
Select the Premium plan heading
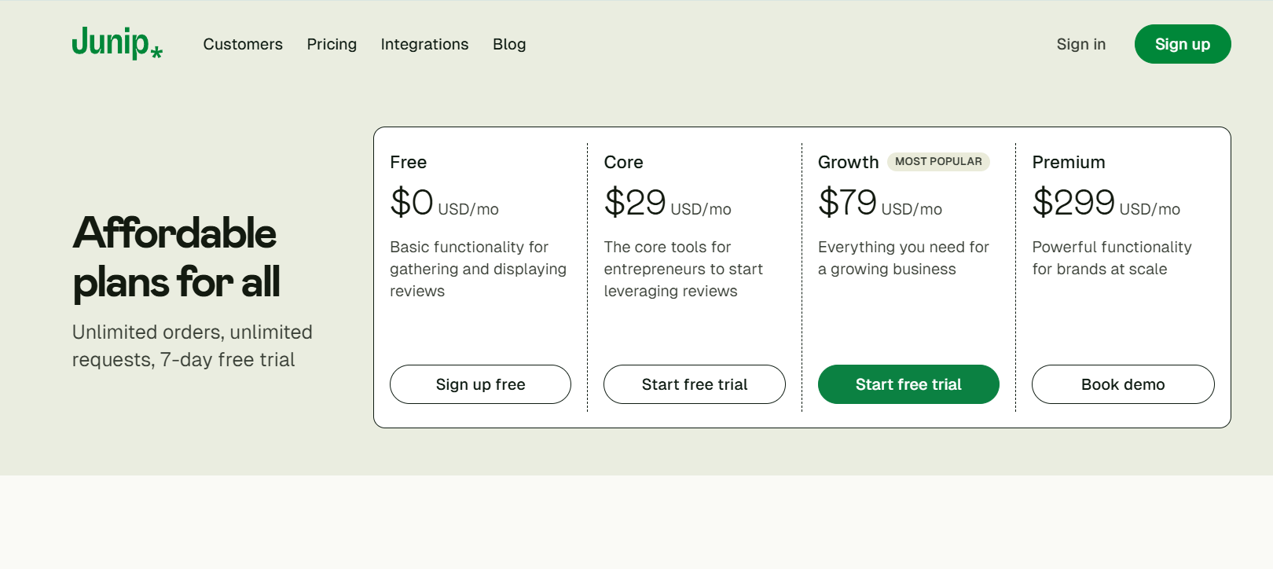pyautogui.click(x=1069, y=162)
